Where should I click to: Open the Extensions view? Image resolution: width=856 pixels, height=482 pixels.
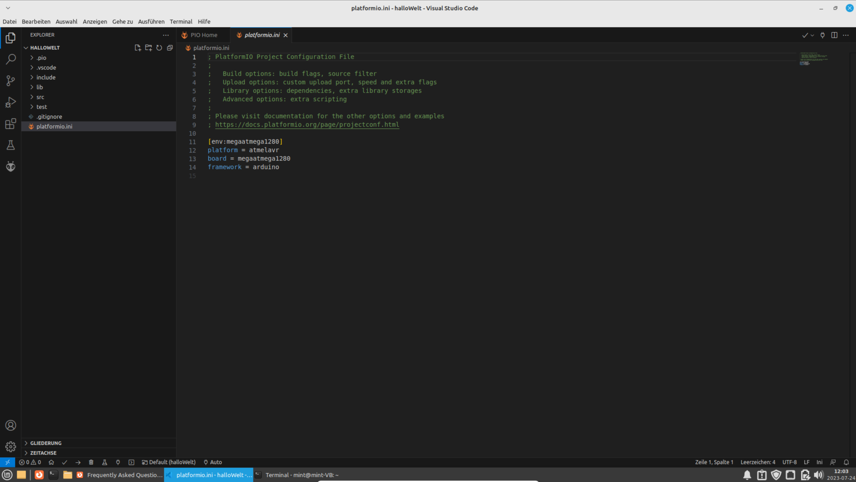pyautogui.click(x=10, y=123)
